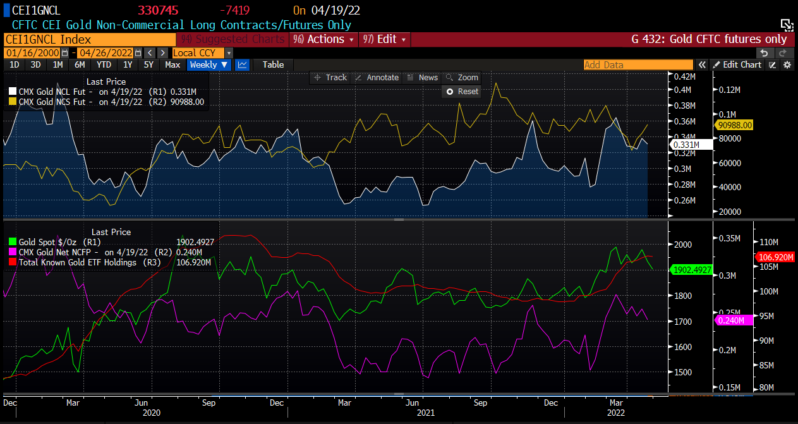Select the Reset radio option
Image resolution: width=798 pixels, height=424 pixels.
coord(450,91)
